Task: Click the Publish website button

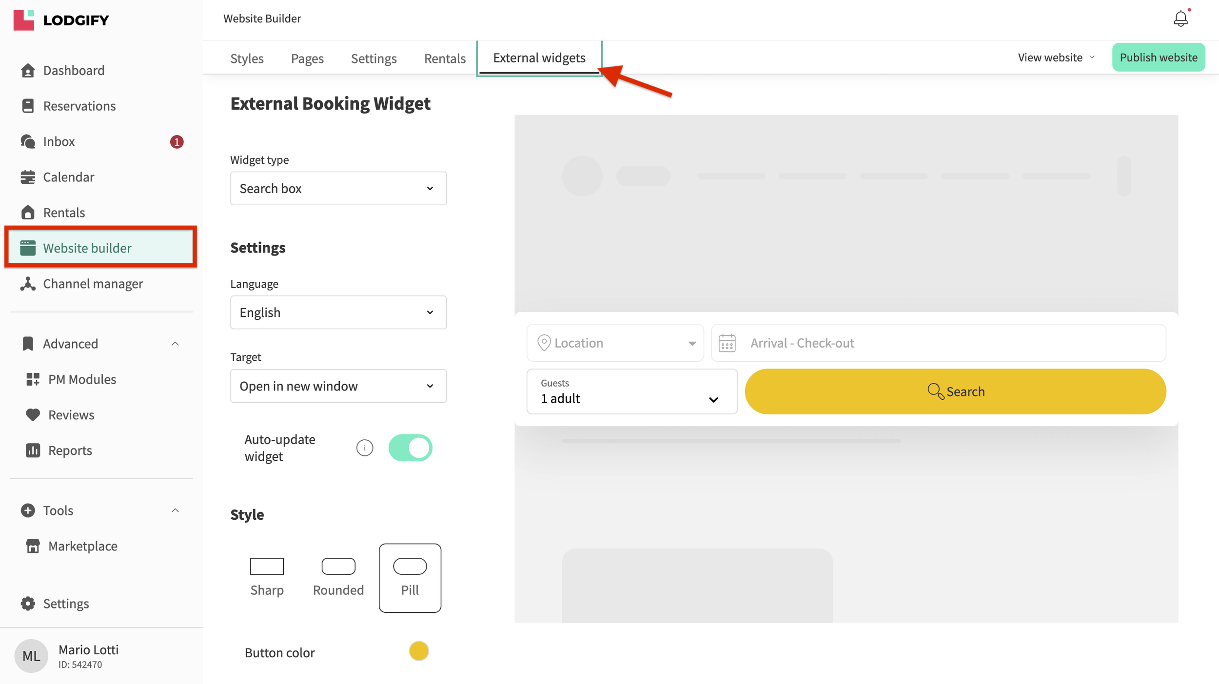Action: click(x=1159, y=57)
